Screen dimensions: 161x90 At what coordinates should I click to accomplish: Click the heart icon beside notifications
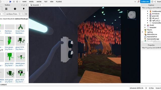click(x=135, y=2)
